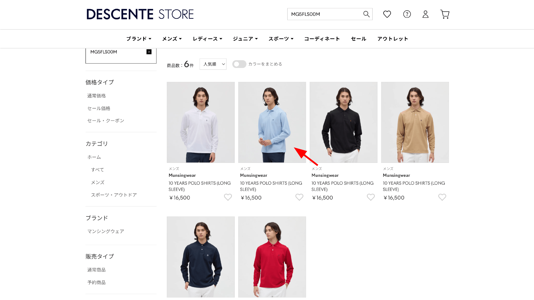Open the コーディネート nav item
The height and width of the screenshot is (300, 534).
(x=322, y=39)
